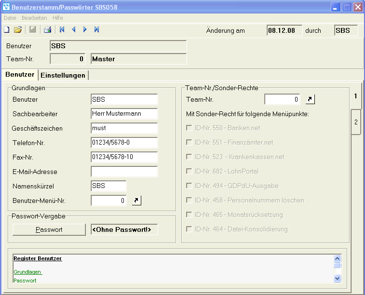Go to previous record arrow

73,30
